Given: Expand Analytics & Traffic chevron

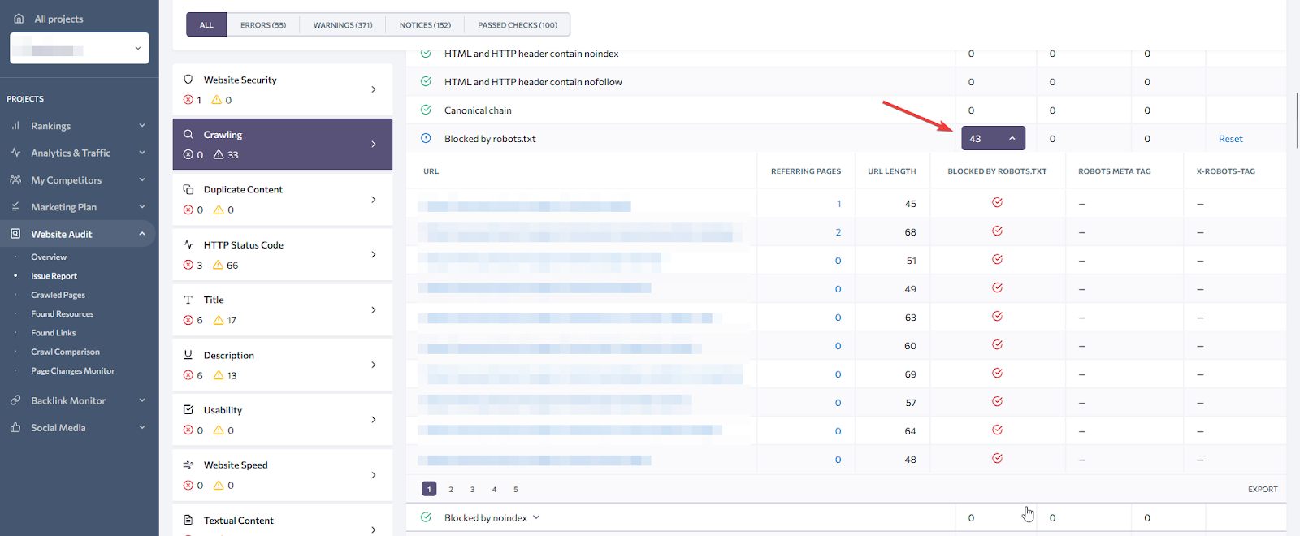Looking at the screenshot, I should pos(142,153).
